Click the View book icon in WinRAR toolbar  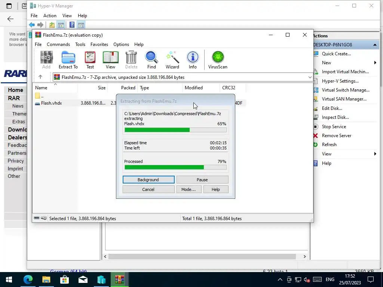click(x=110, y=60)
